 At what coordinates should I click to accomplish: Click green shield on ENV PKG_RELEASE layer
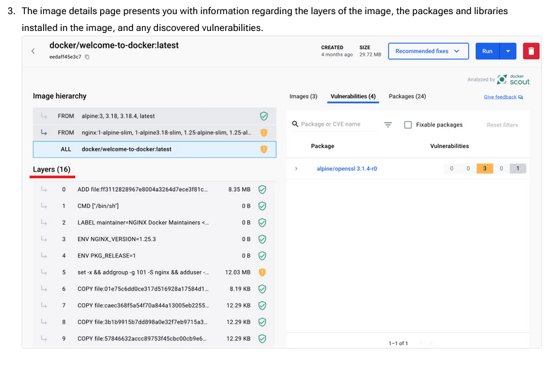262,256
